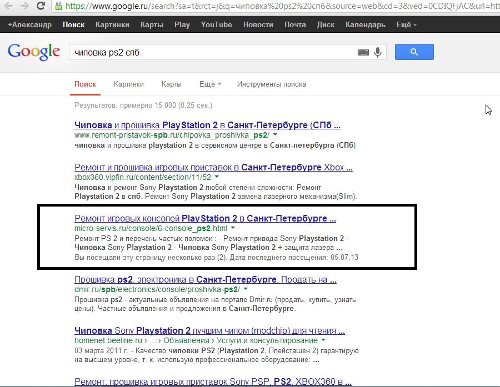Screen dimensions: 500x387
Task: Click the browser back arrow
Action: point(8,6)
